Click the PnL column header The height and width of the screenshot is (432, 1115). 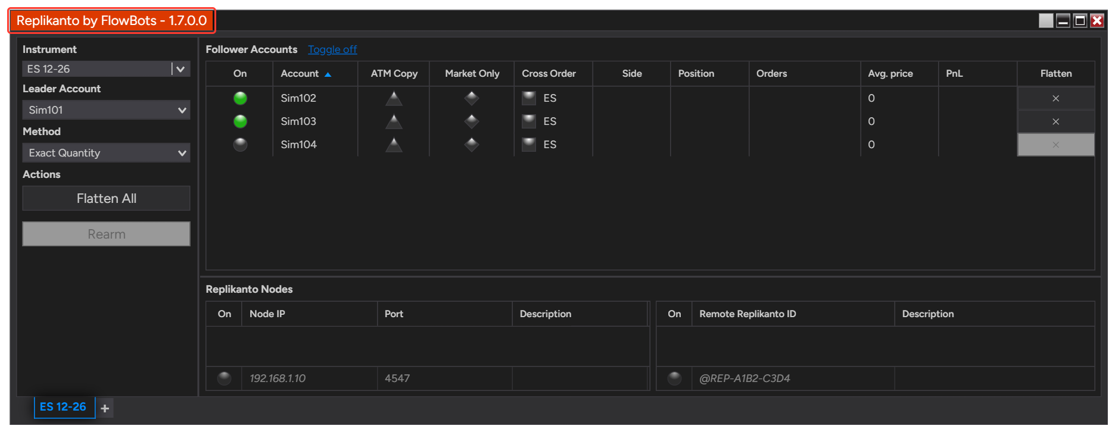click(x=977, y=74)
